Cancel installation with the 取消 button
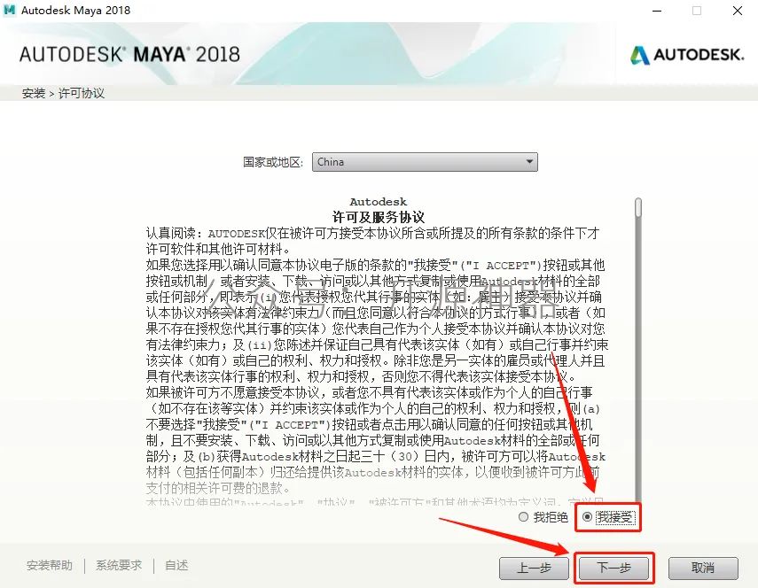This screenshot has height=588, width=758. [x=703, y=568]
